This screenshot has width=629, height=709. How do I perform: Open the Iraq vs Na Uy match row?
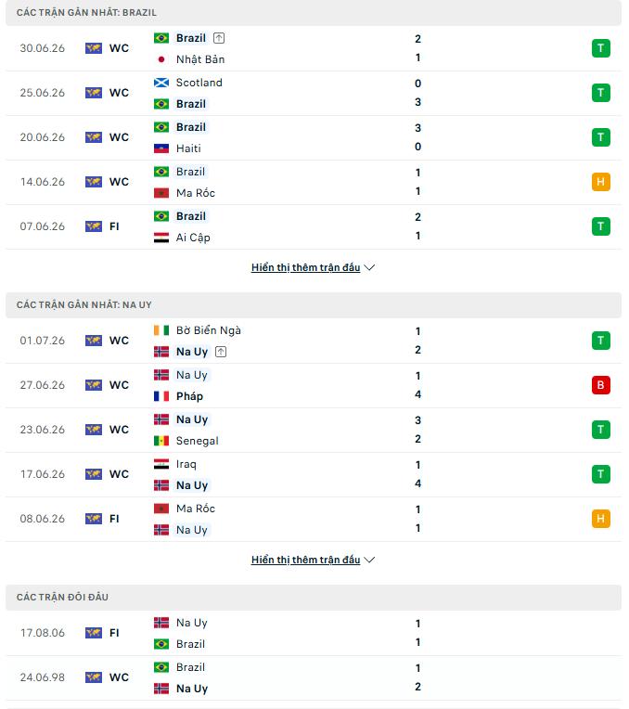coord(314,474)
